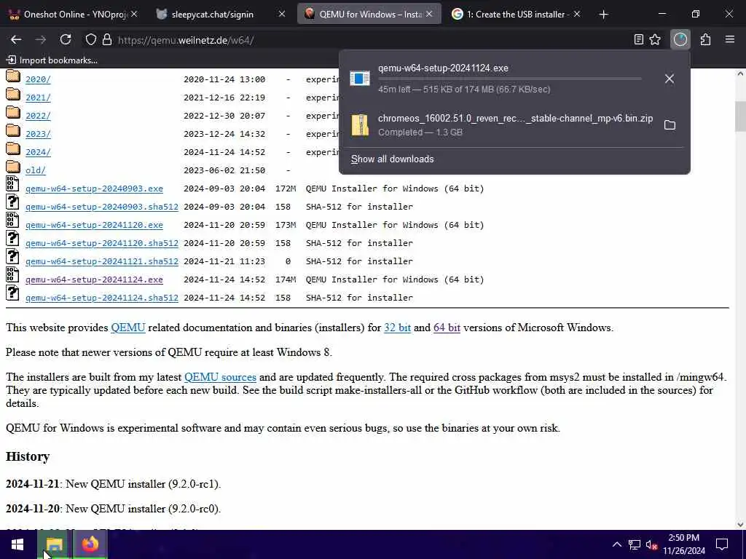The width and height of the screenshot is (746, 559).
Task: Open qemu-w64-setup-20241124.sha512 link
Action: (102, 298)
